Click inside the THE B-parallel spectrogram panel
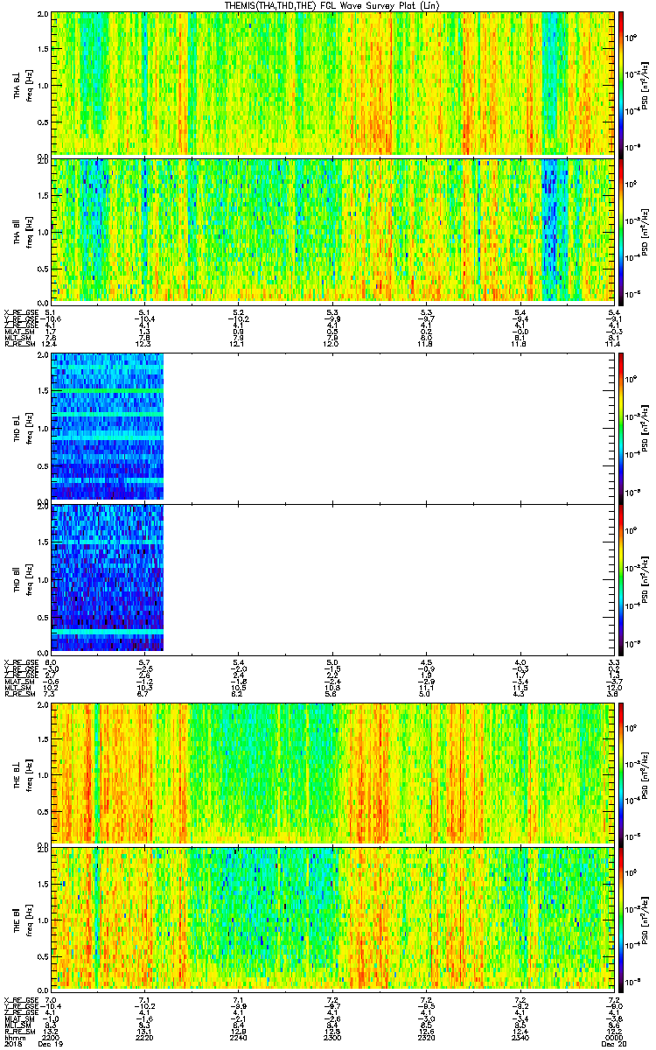The width and height of the screenshot is (656, 1050). coord(333,918)
